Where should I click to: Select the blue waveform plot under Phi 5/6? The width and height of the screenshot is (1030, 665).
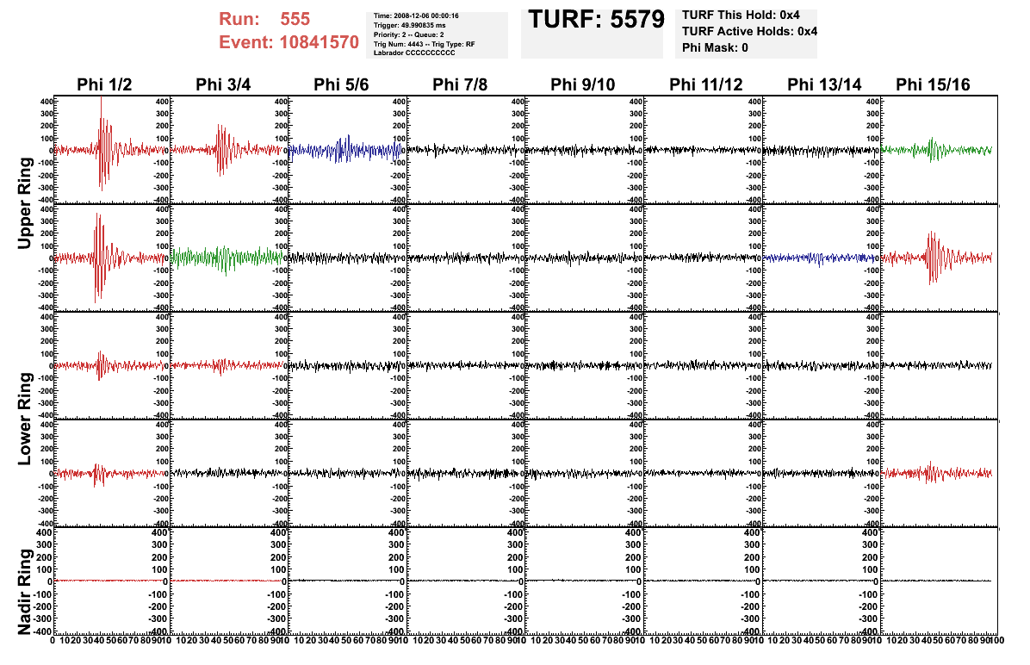(349, 150)
